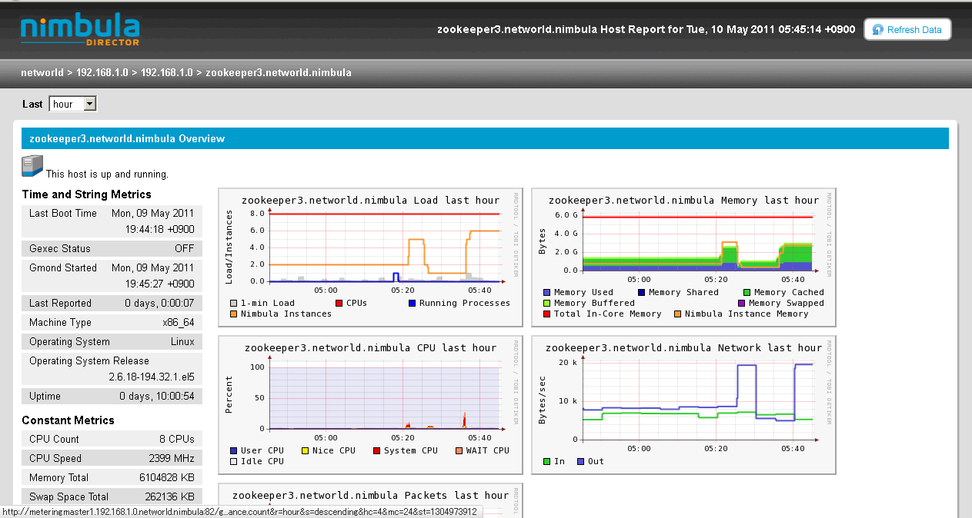
Task: Click the Out legend swatch in Network graph
Action: coord(581,461)
